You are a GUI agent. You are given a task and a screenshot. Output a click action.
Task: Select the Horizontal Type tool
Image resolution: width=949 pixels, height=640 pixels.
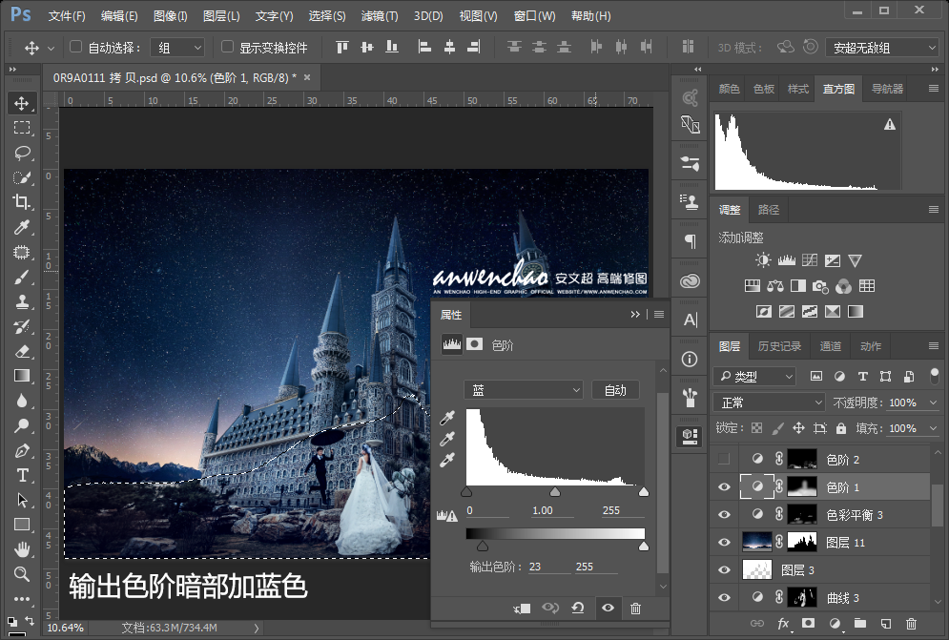point(22,475)
